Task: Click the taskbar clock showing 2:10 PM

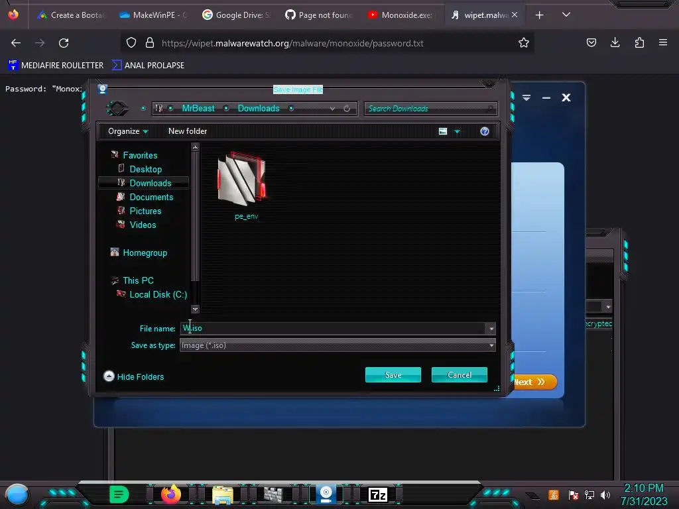Action: click(x=643, y=494)
